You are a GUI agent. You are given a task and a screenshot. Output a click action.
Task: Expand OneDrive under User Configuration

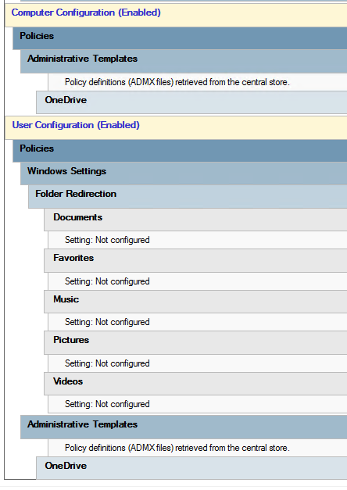pyautogui.click(x=191, y=468)
